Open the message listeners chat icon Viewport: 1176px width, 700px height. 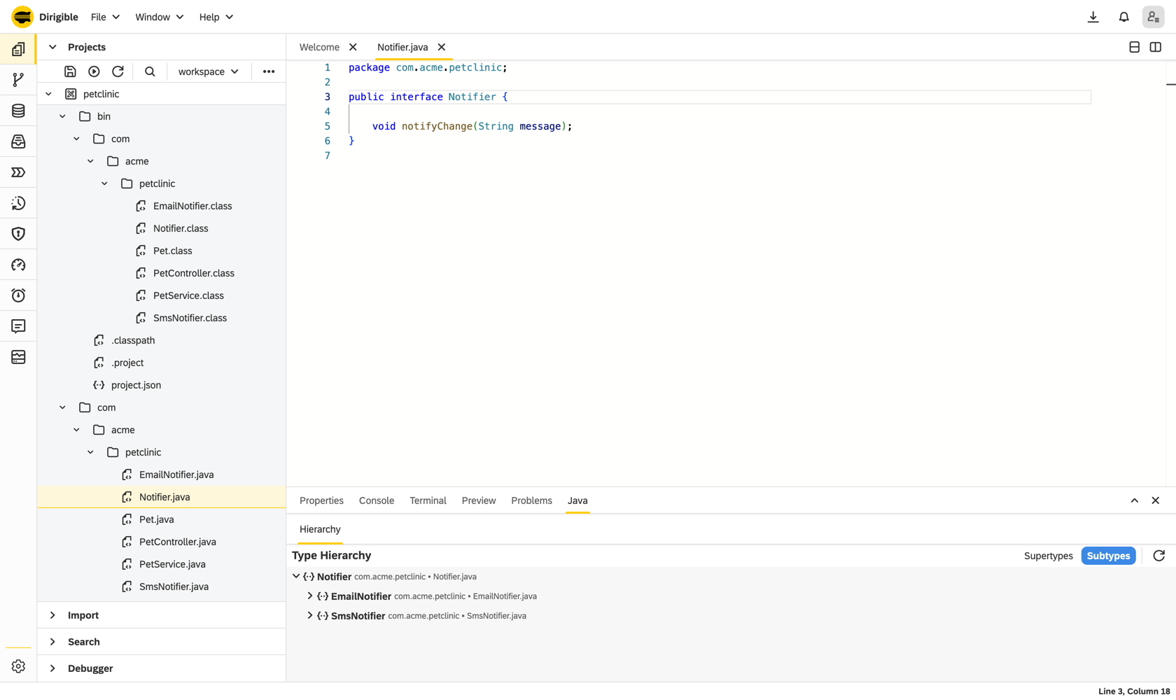click(x=18, y=326)
